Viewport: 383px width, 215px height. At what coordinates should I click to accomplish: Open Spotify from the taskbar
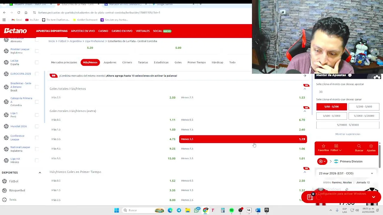coord(232,210)
